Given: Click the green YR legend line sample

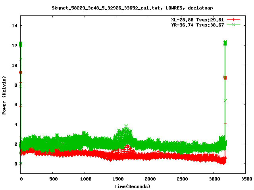Looking at the screenshot, I should (233, 25).
